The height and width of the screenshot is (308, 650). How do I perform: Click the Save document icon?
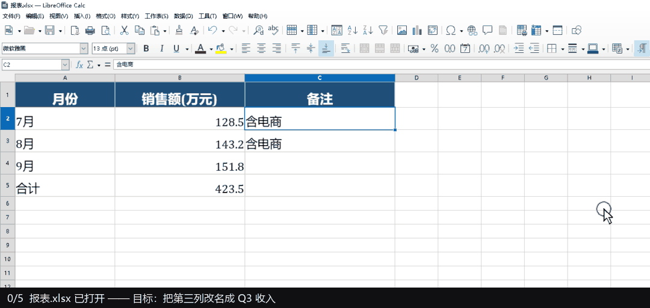pos(50,30)
